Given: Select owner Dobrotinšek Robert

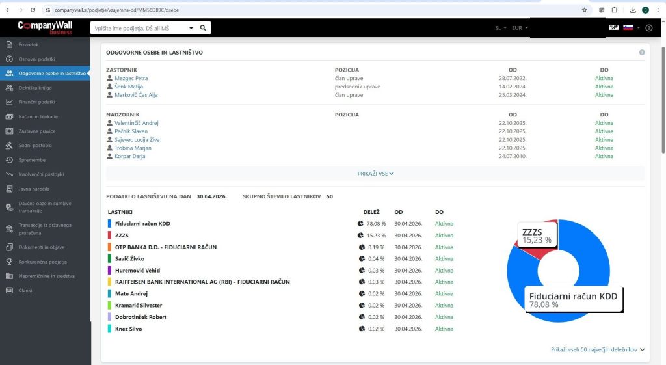Looking at the screenshot, I should 140,317.
